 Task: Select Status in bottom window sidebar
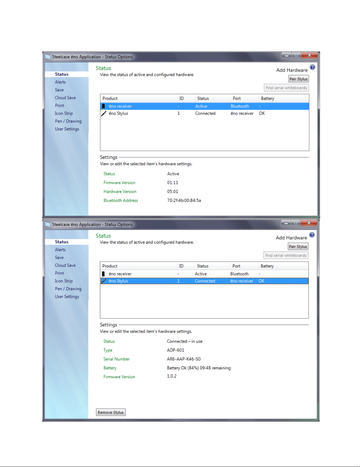pyautogui.click(x=67, y=242)
